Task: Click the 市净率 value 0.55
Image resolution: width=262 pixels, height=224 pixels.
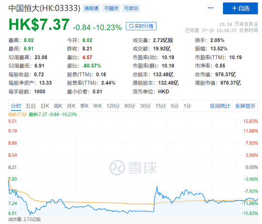Action: click(x=220, y=66)
